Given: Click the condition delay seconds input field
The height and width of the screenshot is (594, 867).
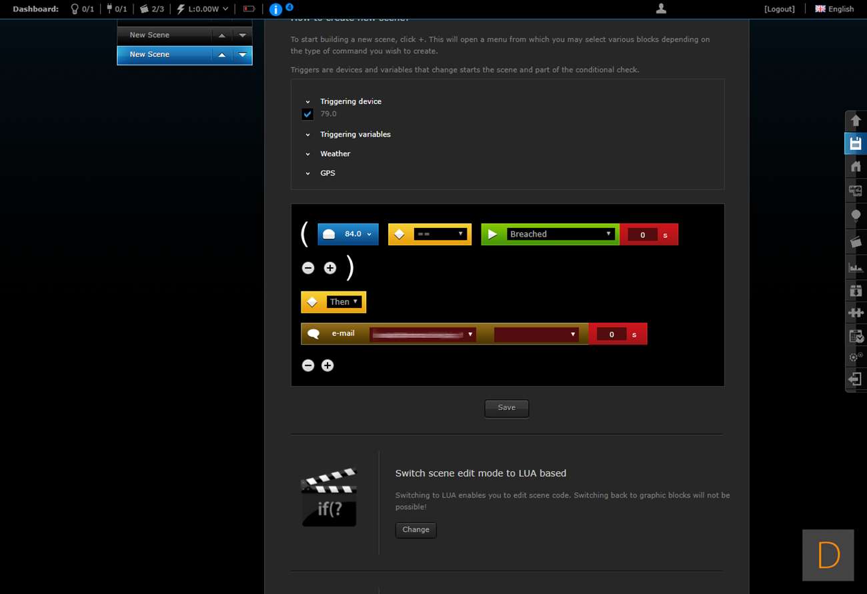Looking at the screenshot, I should [642, 235].
